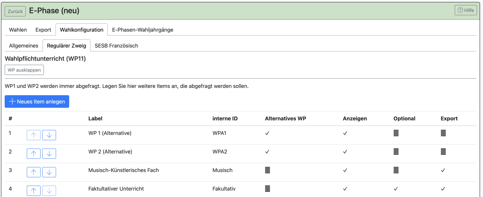The width and height of the screenshot is (483, 197).
Task: Expand WP section with WP ausklappen
Action: pyautogui.click(x=24, y=70)
